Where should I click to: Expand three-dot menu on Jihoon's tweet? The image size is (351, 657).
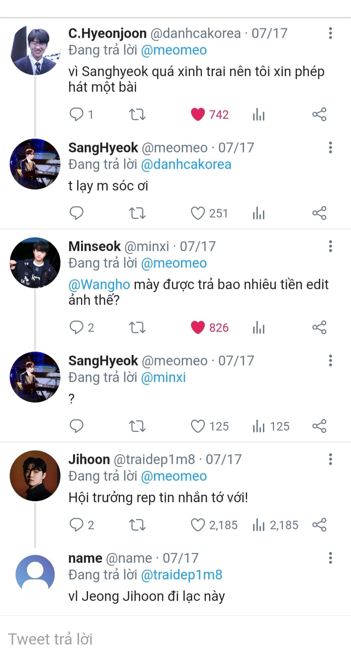(330, 459)
